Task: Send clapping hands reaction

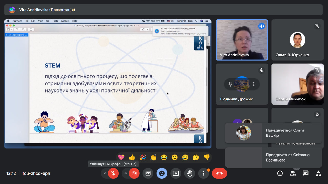Action: click(153, 157)
